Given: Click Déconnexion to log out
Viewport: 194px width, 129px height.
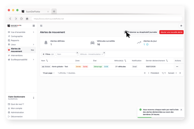Looking at the screenshot, I should tap(15, 116).
